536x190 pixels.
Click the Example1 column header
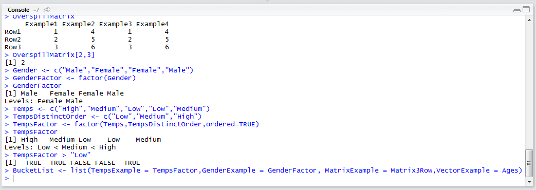click(41, 24)
